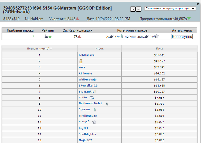Click the $5,751 prize cell

(x=159, y=104)
